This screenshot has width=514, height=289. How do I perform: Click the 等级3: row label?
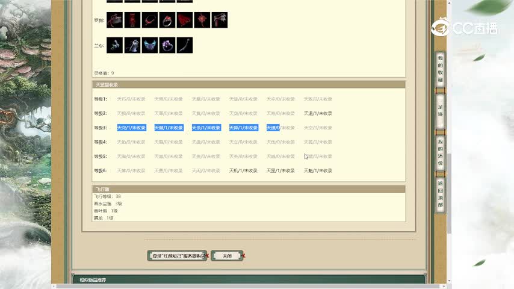point(101,128)
